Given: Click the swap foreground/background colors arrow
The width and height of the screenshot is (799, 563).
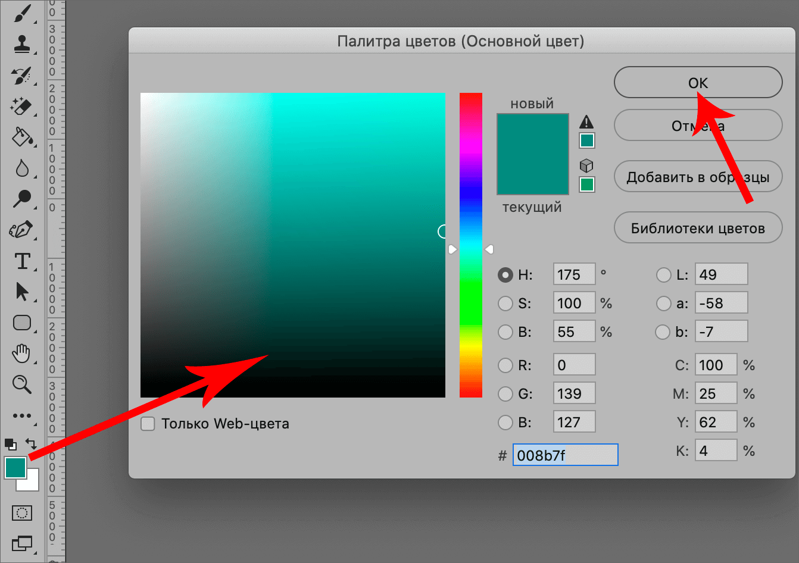Looking at the screenshot, I should coord(31,444).
